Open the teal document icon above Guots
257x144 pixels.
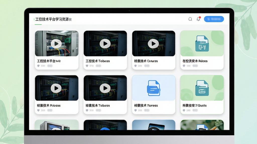pyautogui.click(x=202, y=88)
